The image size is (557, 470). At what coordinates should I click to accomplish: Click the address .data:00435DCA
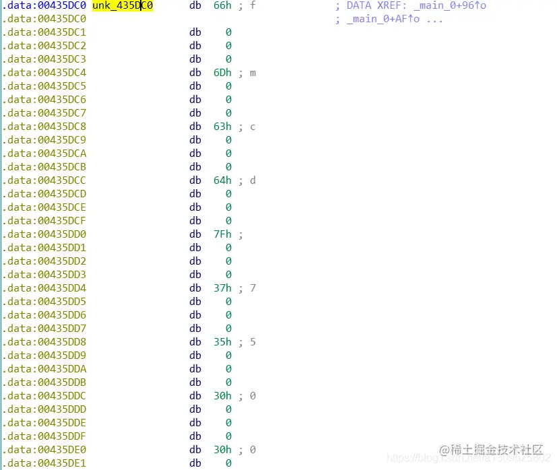[x=44, y=154]
